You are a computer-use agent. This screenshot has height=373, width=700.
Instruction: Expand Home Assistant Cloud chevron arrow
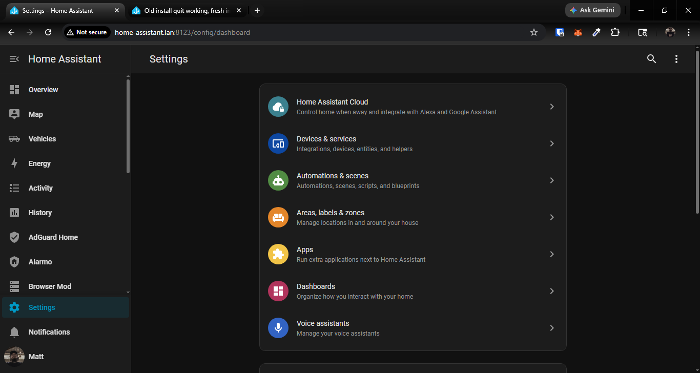click(552, 107)
